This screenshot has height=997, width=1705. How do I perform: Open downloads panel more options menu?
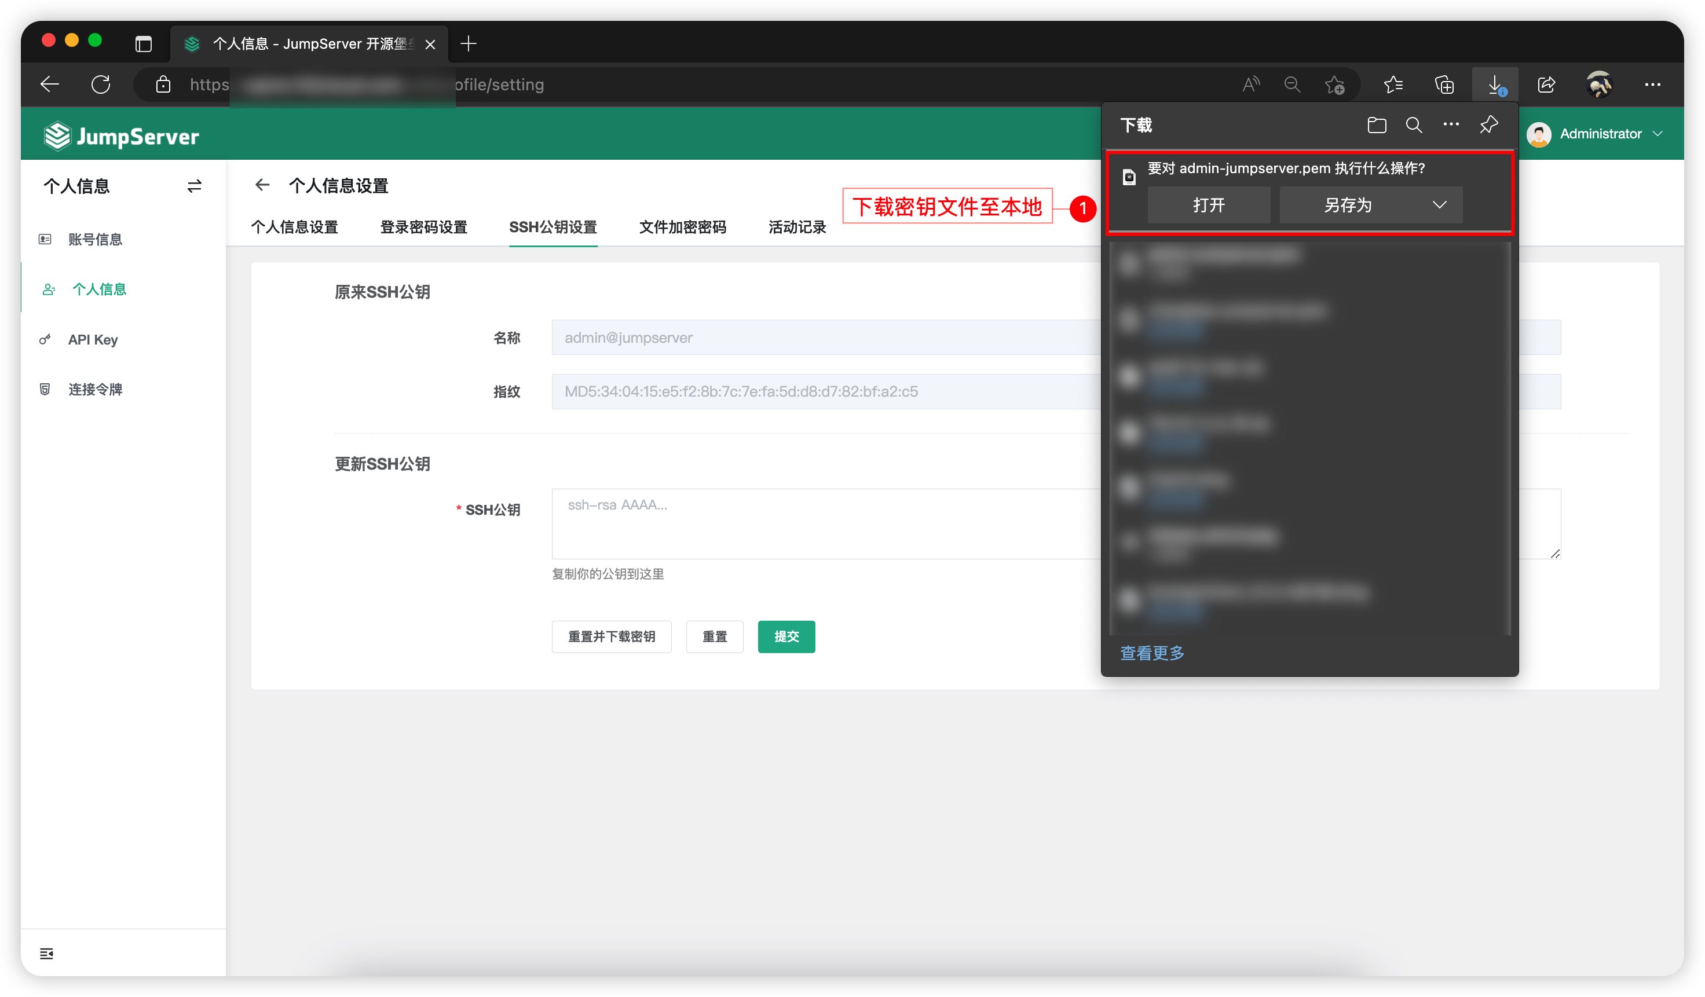tap(1450, 124)
